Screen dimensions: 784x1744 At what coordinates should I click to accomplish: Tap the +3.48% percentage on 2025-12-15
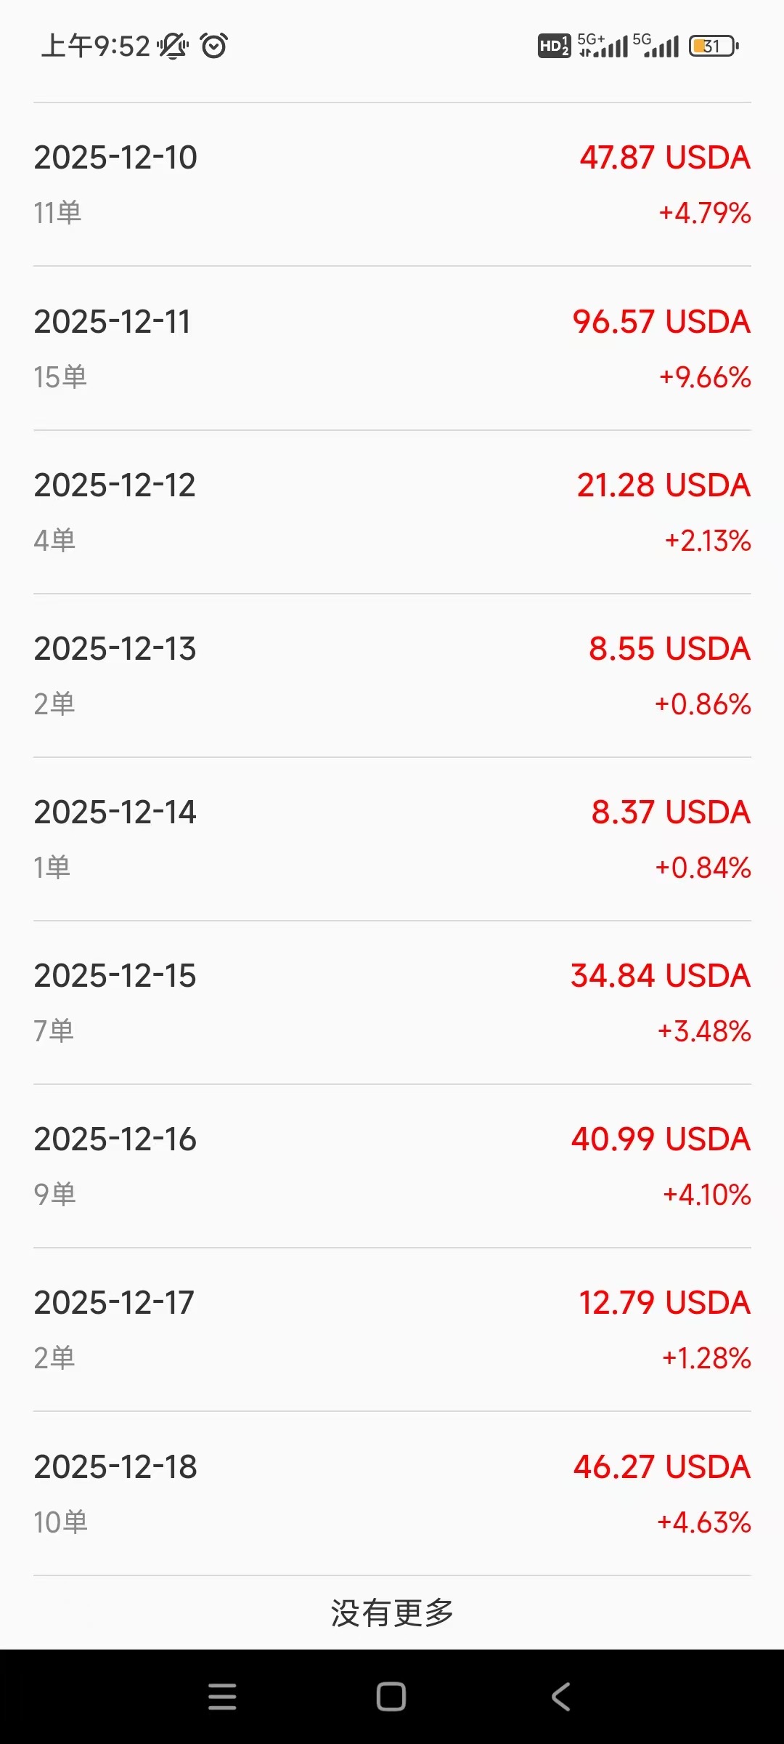point(704,1031)
